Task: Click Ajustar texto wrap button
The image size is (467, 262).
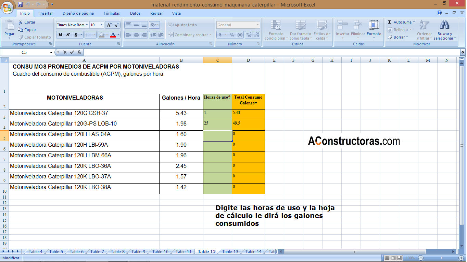Action: (182, 25)
